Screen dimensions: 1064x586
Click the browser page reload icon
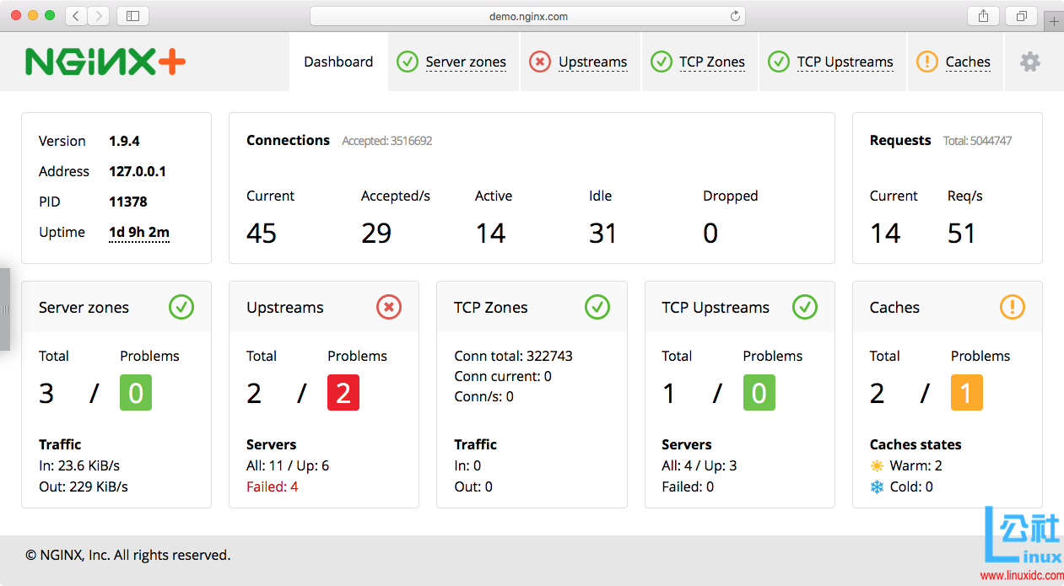[733, 15]
